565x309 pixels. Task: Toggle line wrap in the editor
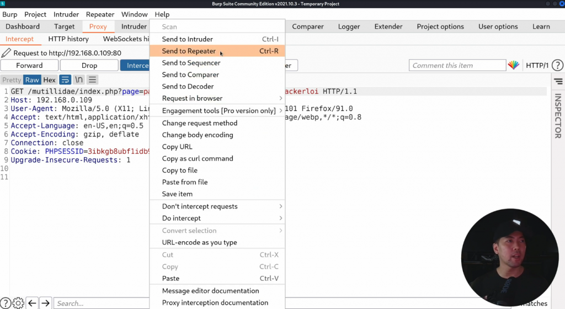point(65,80)
